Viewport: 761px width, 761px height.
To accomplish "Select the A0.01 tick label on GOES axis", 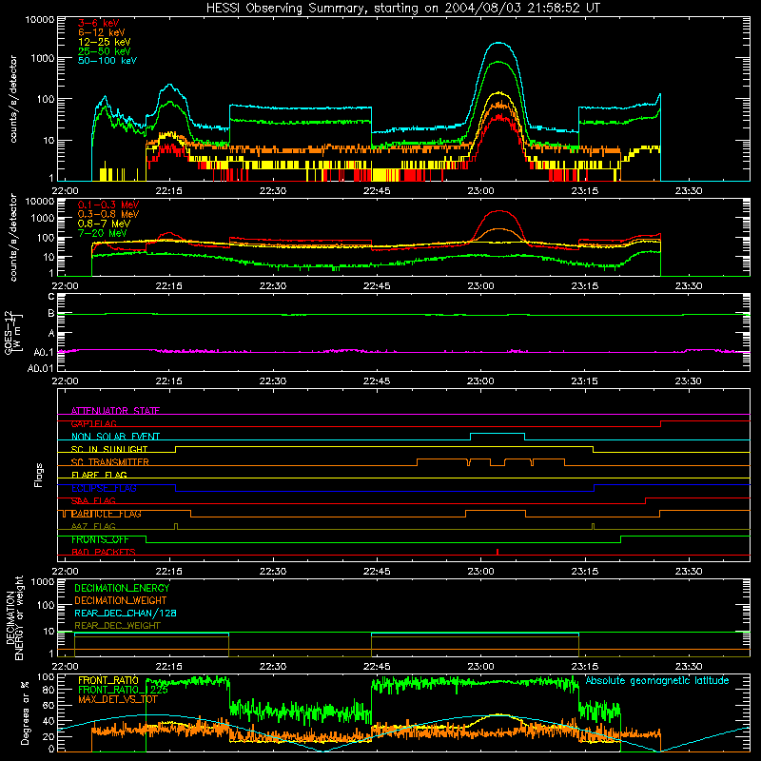I will (41, 368).
